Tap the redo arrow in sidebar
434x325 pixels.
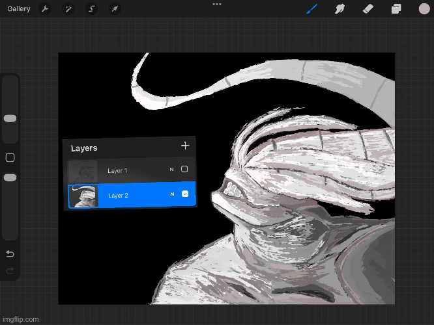10,270
